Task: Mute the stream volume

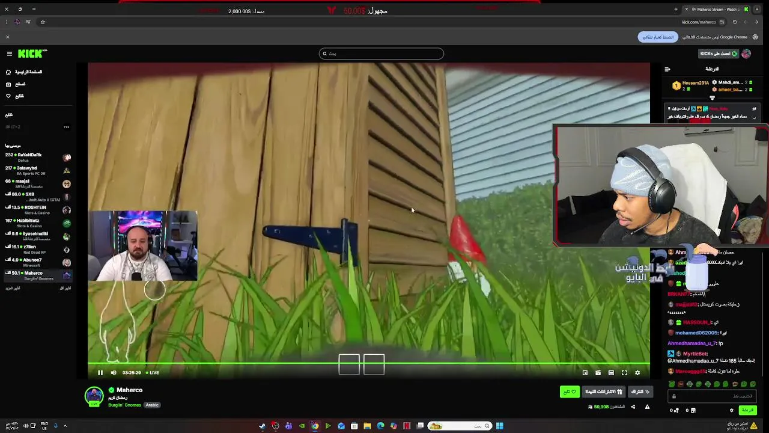Action: tap(114, 373)
